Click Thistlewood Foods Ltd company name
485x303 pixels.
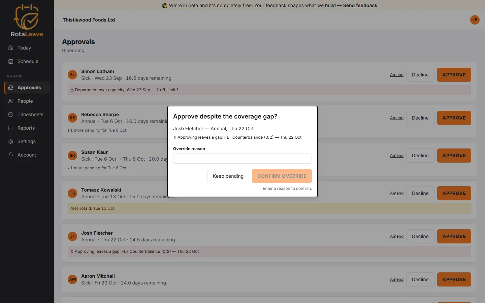pos(89,20)
